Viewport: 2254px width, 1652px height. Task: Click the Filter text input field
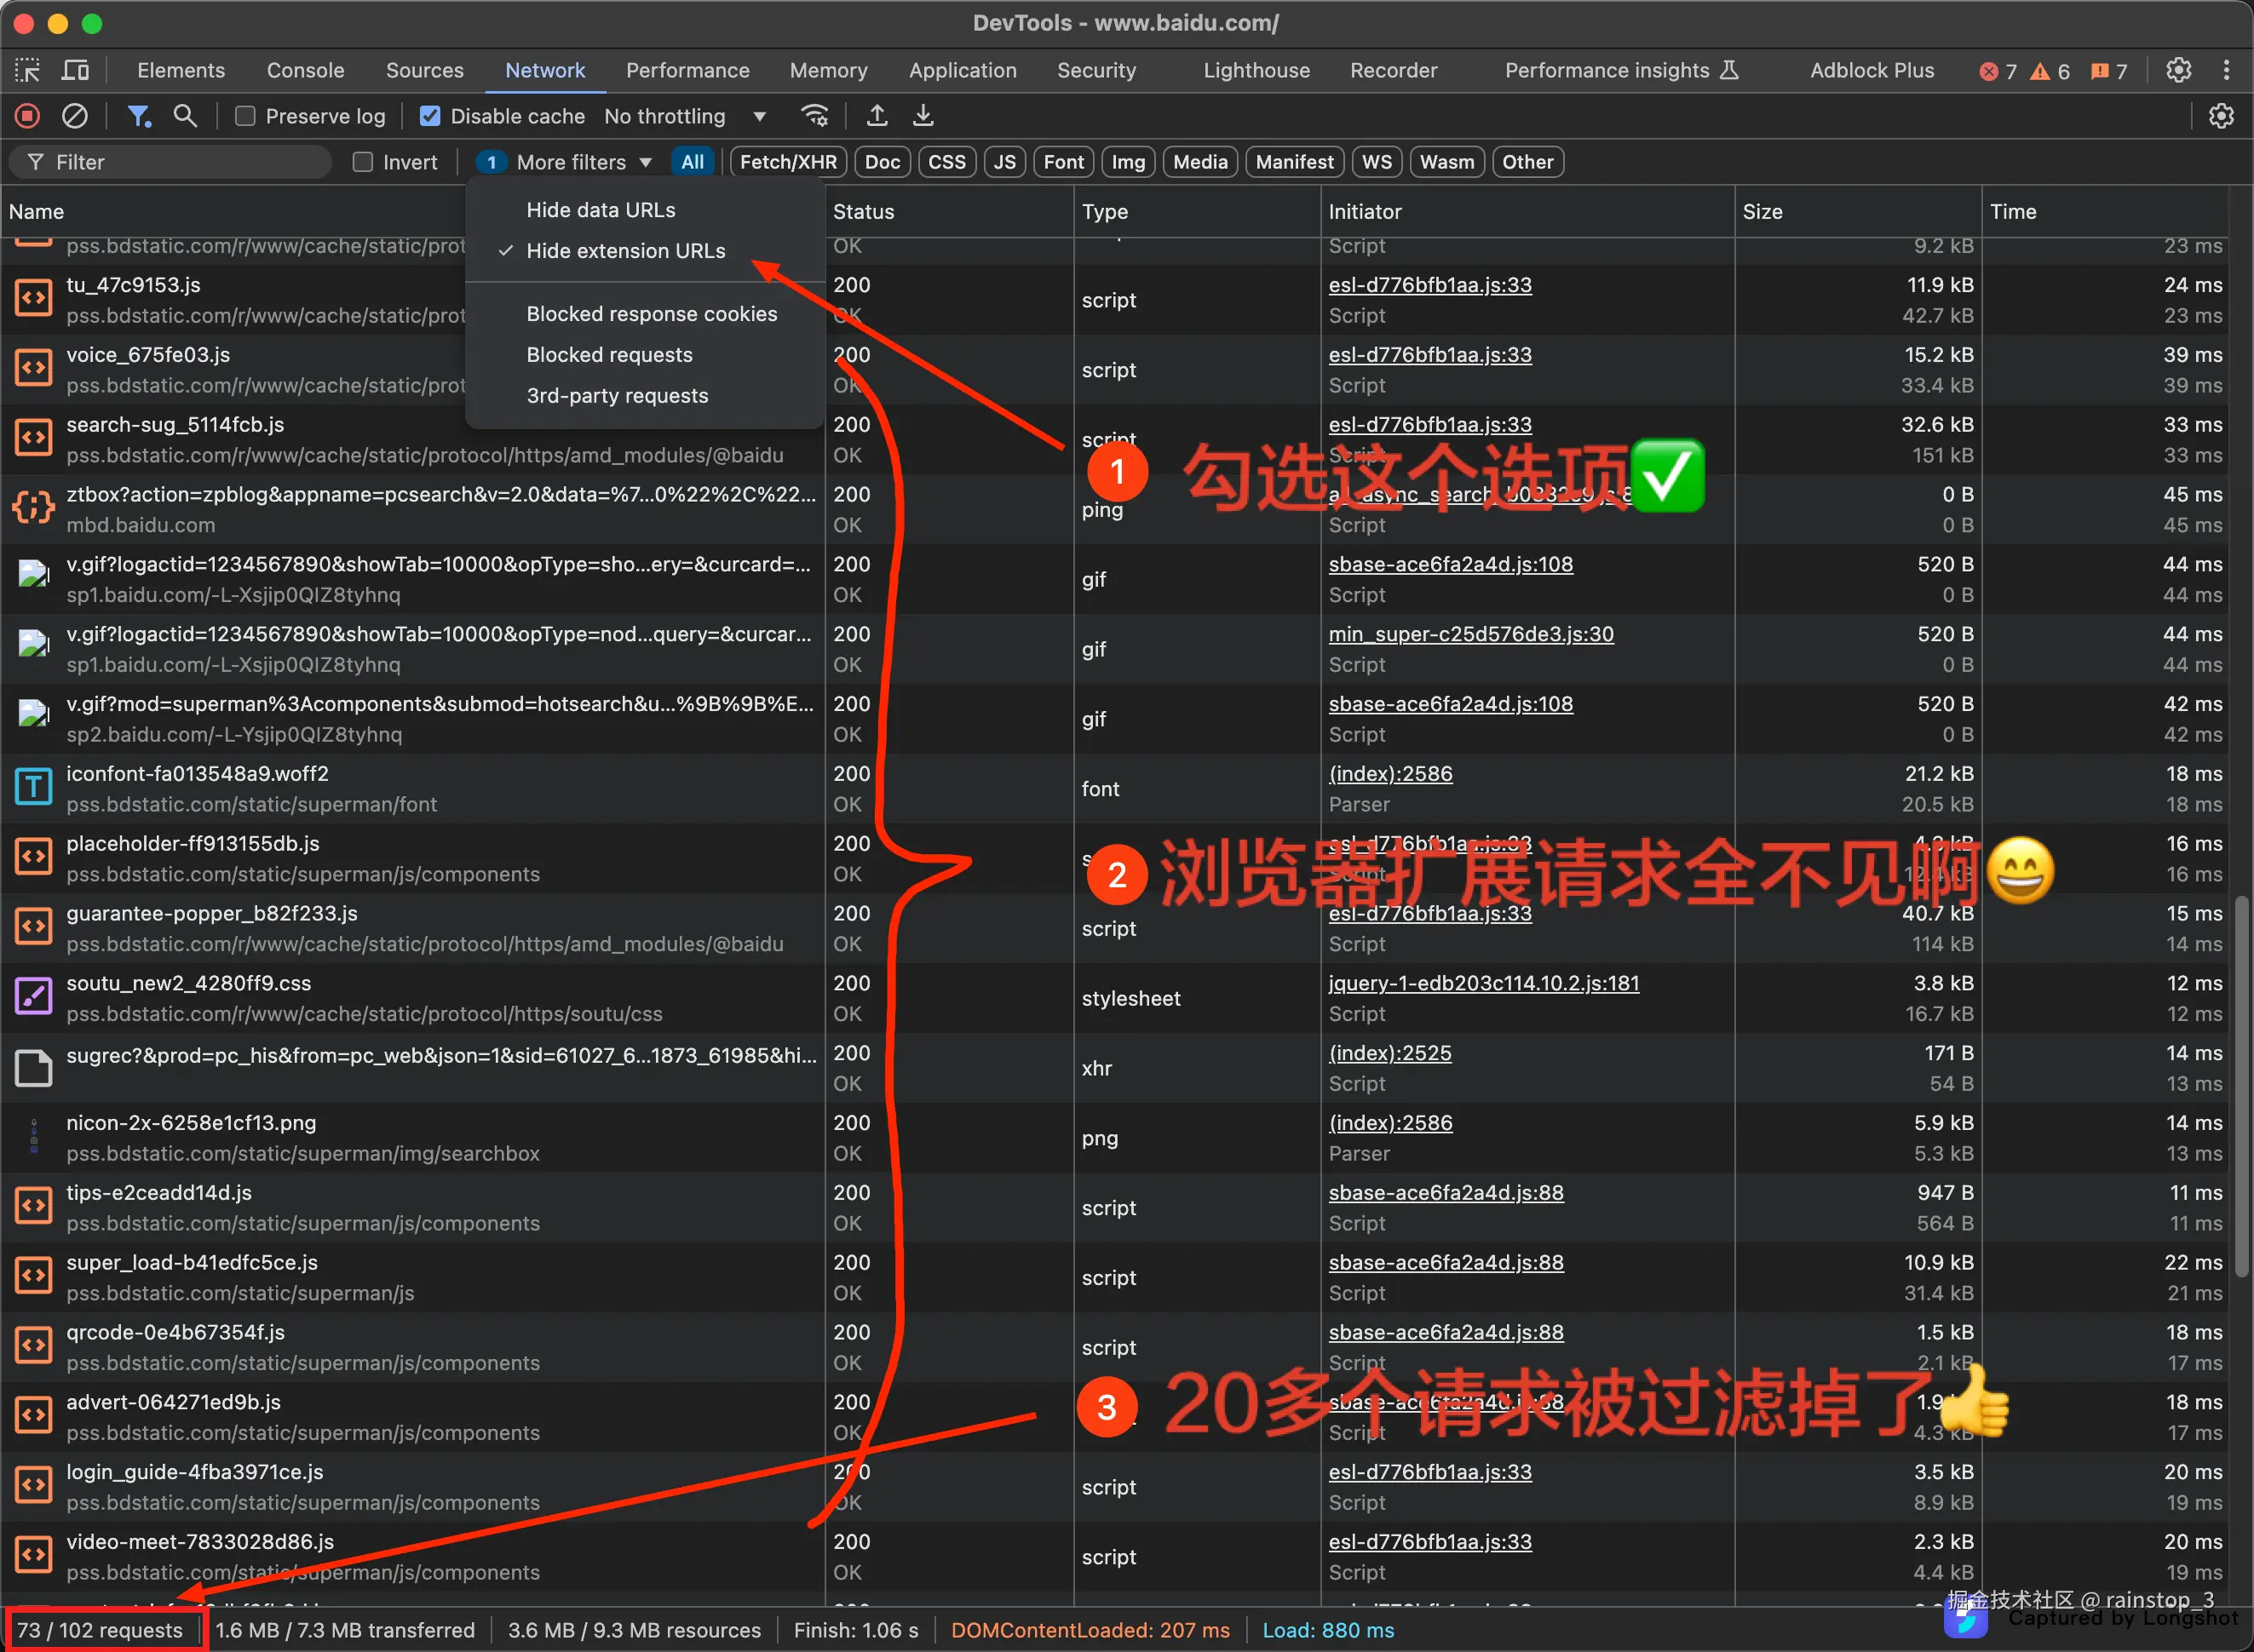coord(170,161)
